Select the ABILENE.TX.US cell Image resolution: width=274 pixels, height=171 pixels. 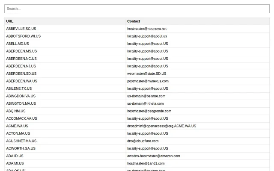click(x=65, y=89)
